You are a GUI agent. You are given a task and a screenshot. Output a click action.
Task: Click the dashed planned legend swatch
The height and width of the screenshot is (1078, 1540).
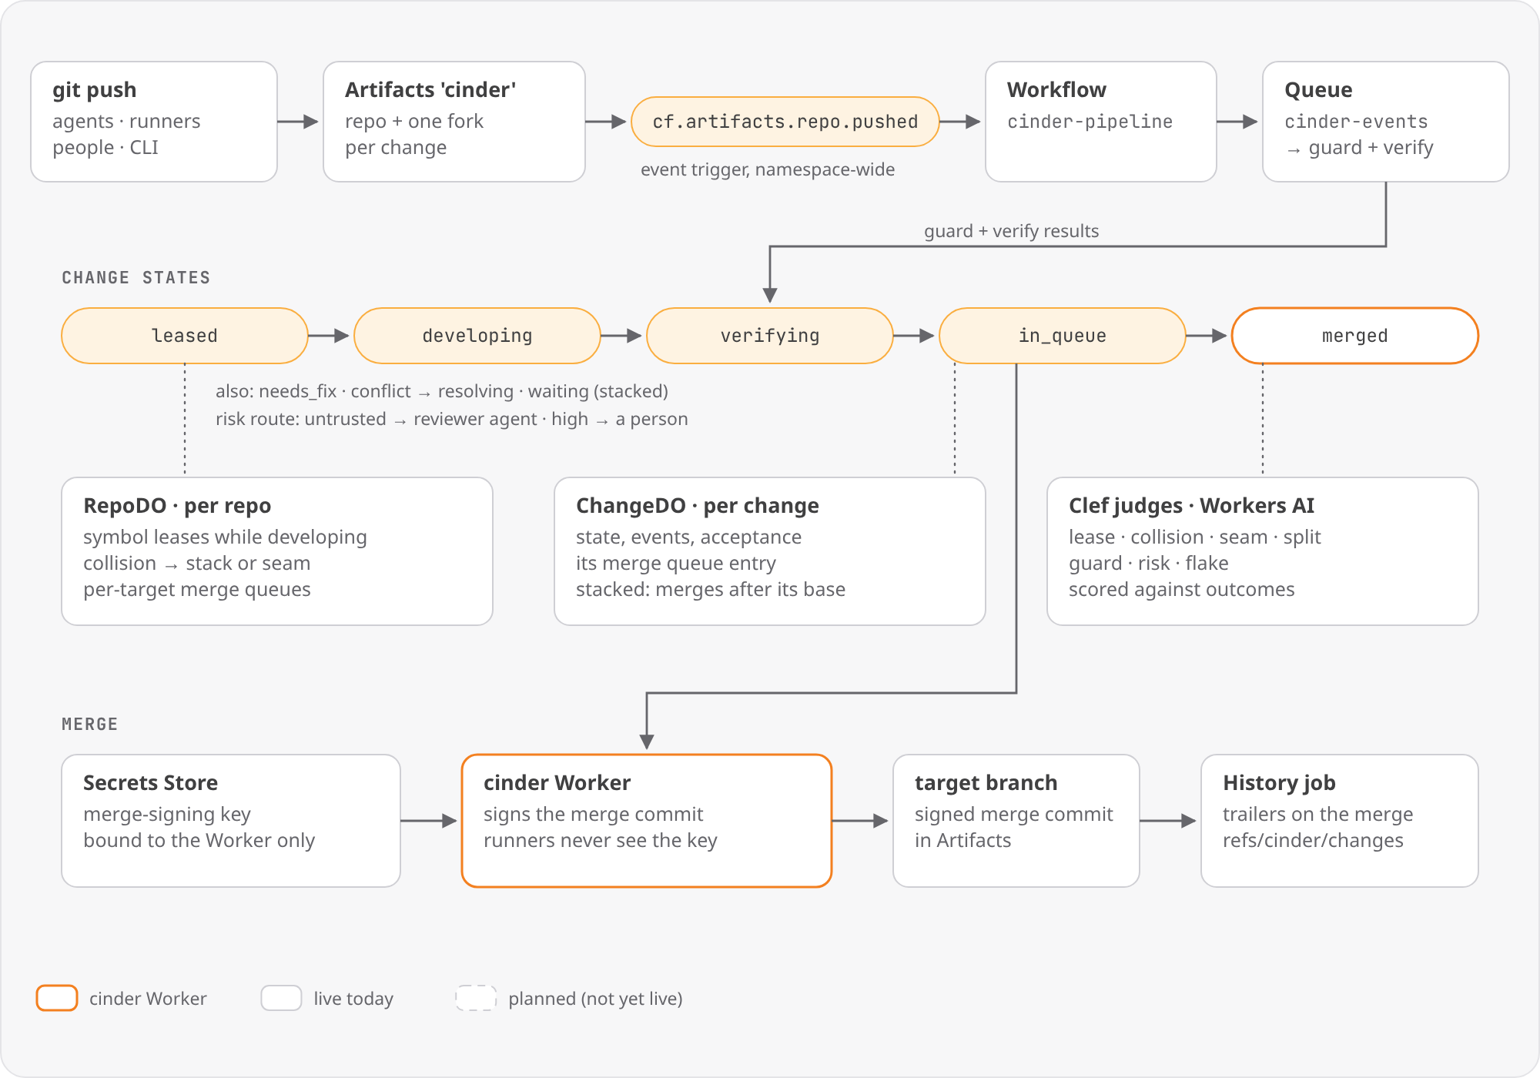click(x=476, y=998)
